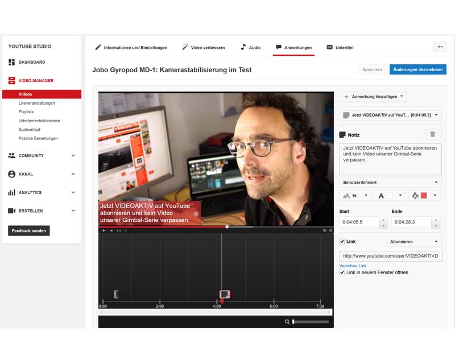
Task: Increase the Start time stepper
Action: (x=383, y=220)
